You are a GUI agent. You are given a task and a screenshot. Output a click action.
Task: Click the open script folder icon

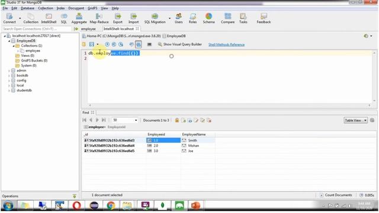[84, 44]
